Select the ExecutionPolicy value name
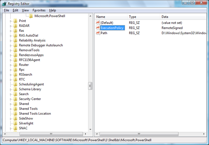The width and height of the screenshot is (209, 145). point(112,28)
